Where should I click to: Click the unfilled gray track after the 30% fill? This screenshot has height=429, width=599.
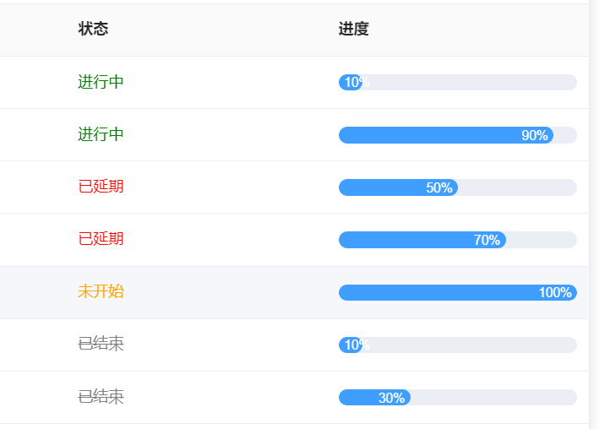493,398
